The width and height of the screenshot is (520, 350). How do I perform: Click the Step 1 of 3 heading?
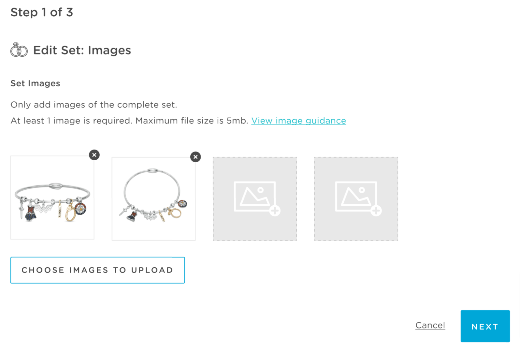coord(42,12)
